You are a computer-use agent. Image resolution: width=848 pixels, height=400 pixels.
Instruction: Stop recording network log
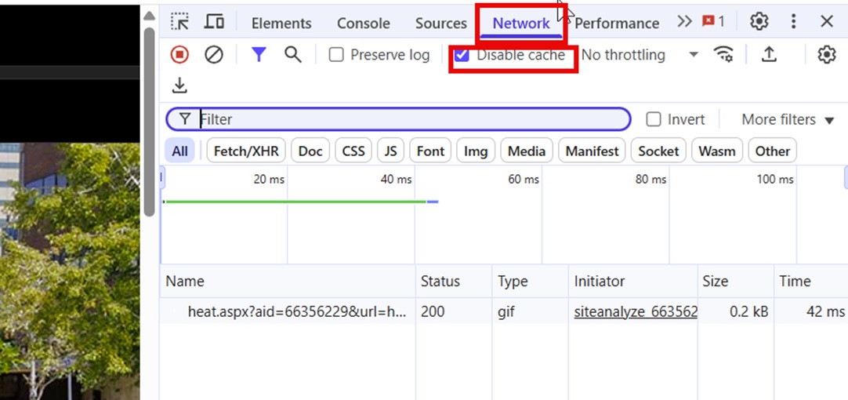179,55
